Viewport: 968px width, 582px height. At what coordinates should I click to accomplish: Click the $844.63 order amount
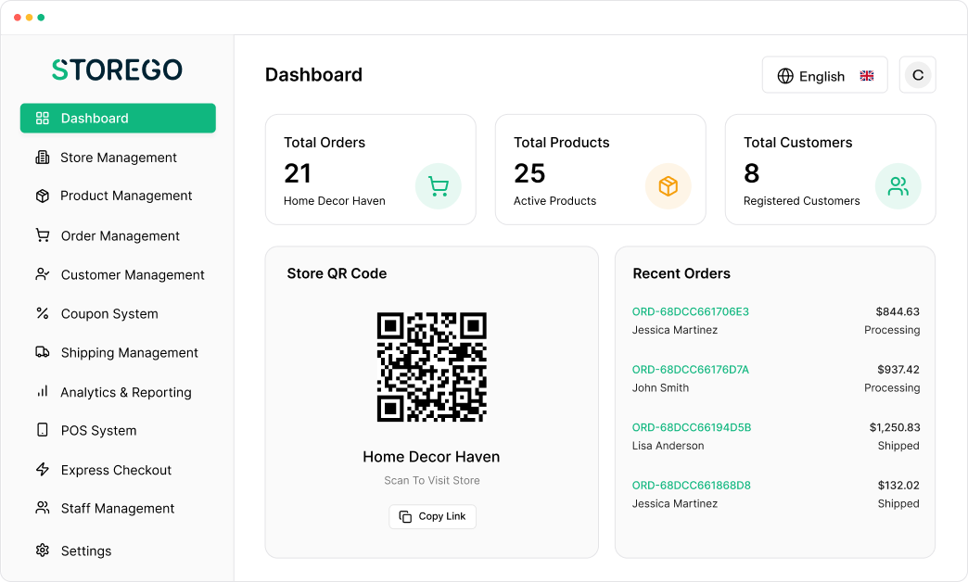(x=898, y=311)
